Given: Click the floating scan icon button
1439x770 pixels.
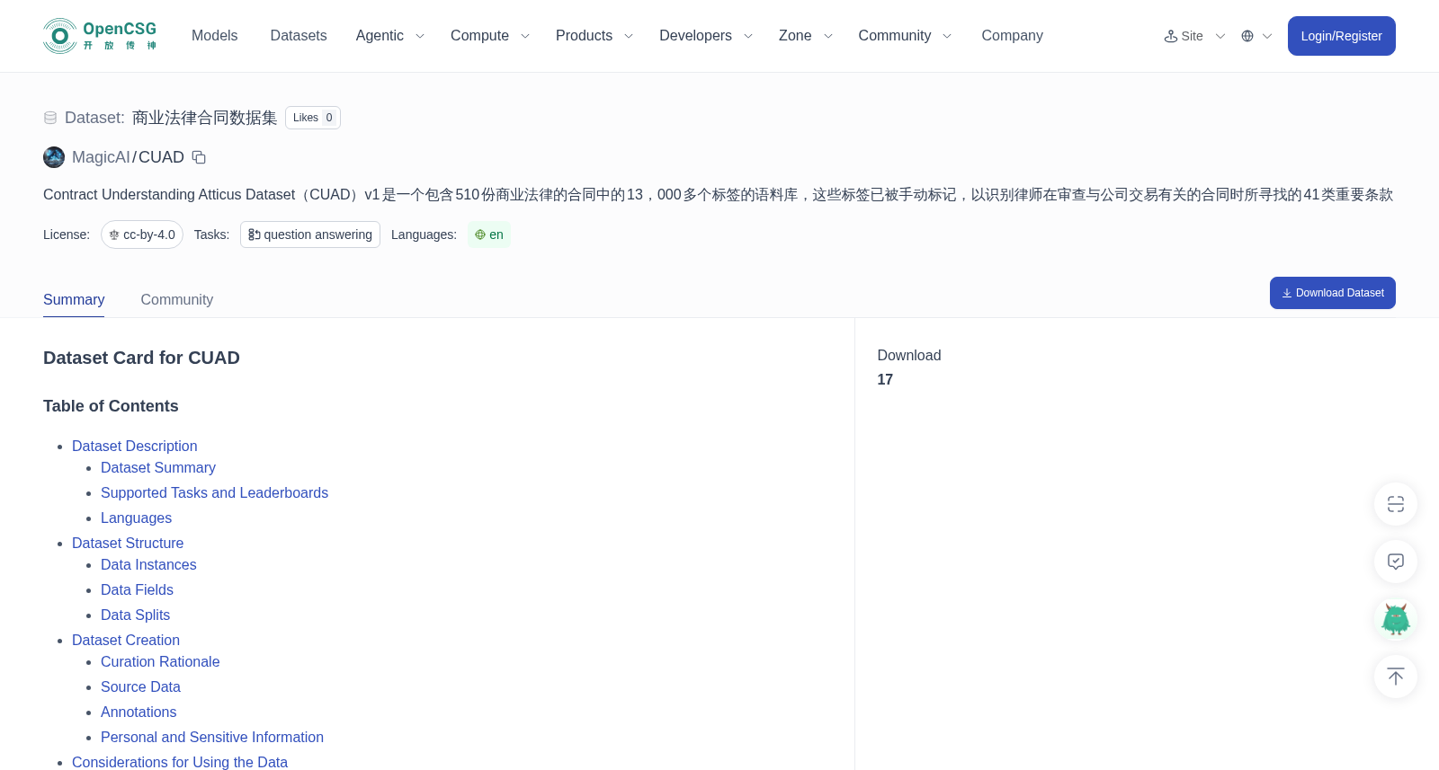Looking at the screenshot, I should click(1396, 504).
